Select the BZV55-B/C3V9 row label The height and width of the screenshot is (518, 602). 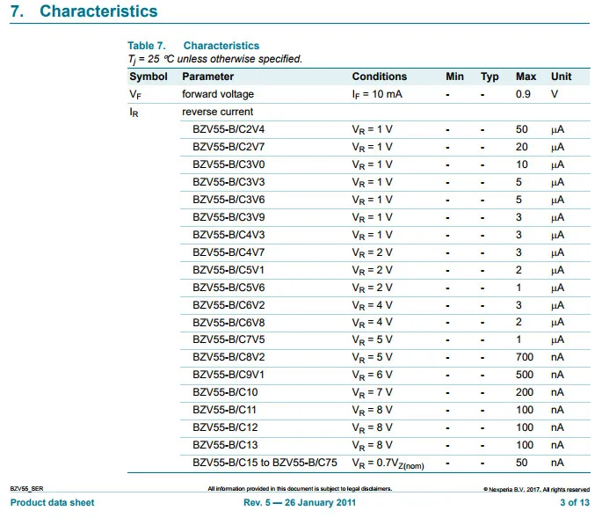[x=228, y=217]
